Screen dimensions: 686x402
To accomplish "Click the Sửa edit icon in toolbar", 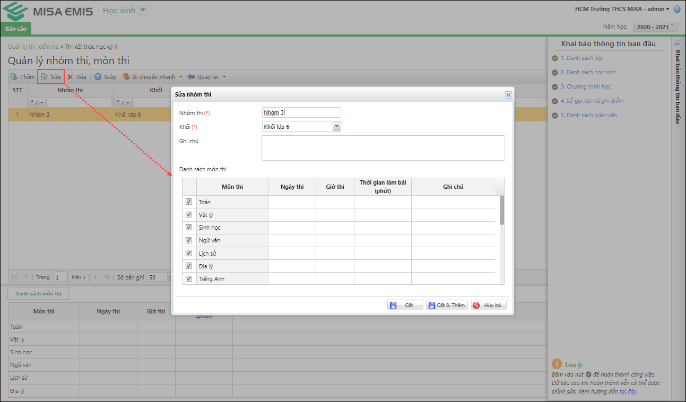I will (45, 77).
